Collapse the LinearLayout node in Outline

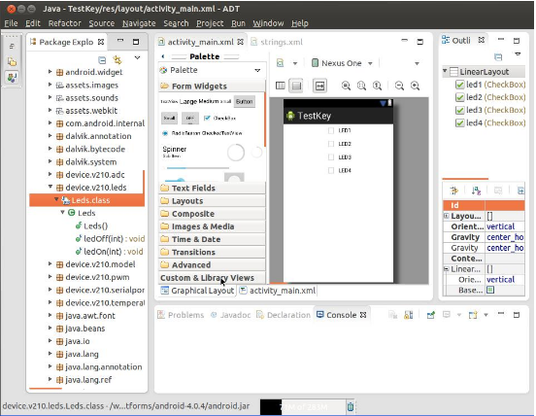click(x=445, y=71)
